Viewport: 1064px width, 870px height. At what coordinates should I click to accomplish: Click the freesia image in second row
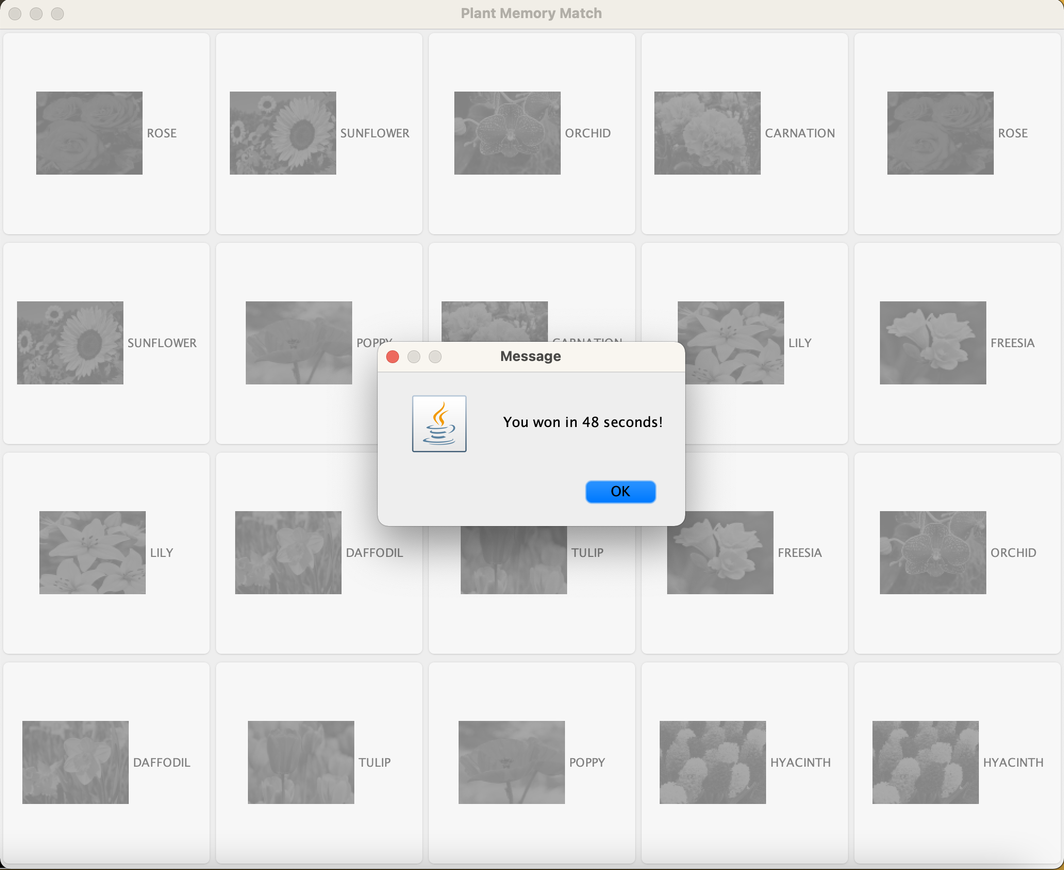(x=933, y=343)
